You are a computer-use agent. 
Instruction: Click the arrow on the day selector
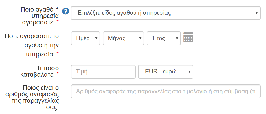click(x=96, y=38)
